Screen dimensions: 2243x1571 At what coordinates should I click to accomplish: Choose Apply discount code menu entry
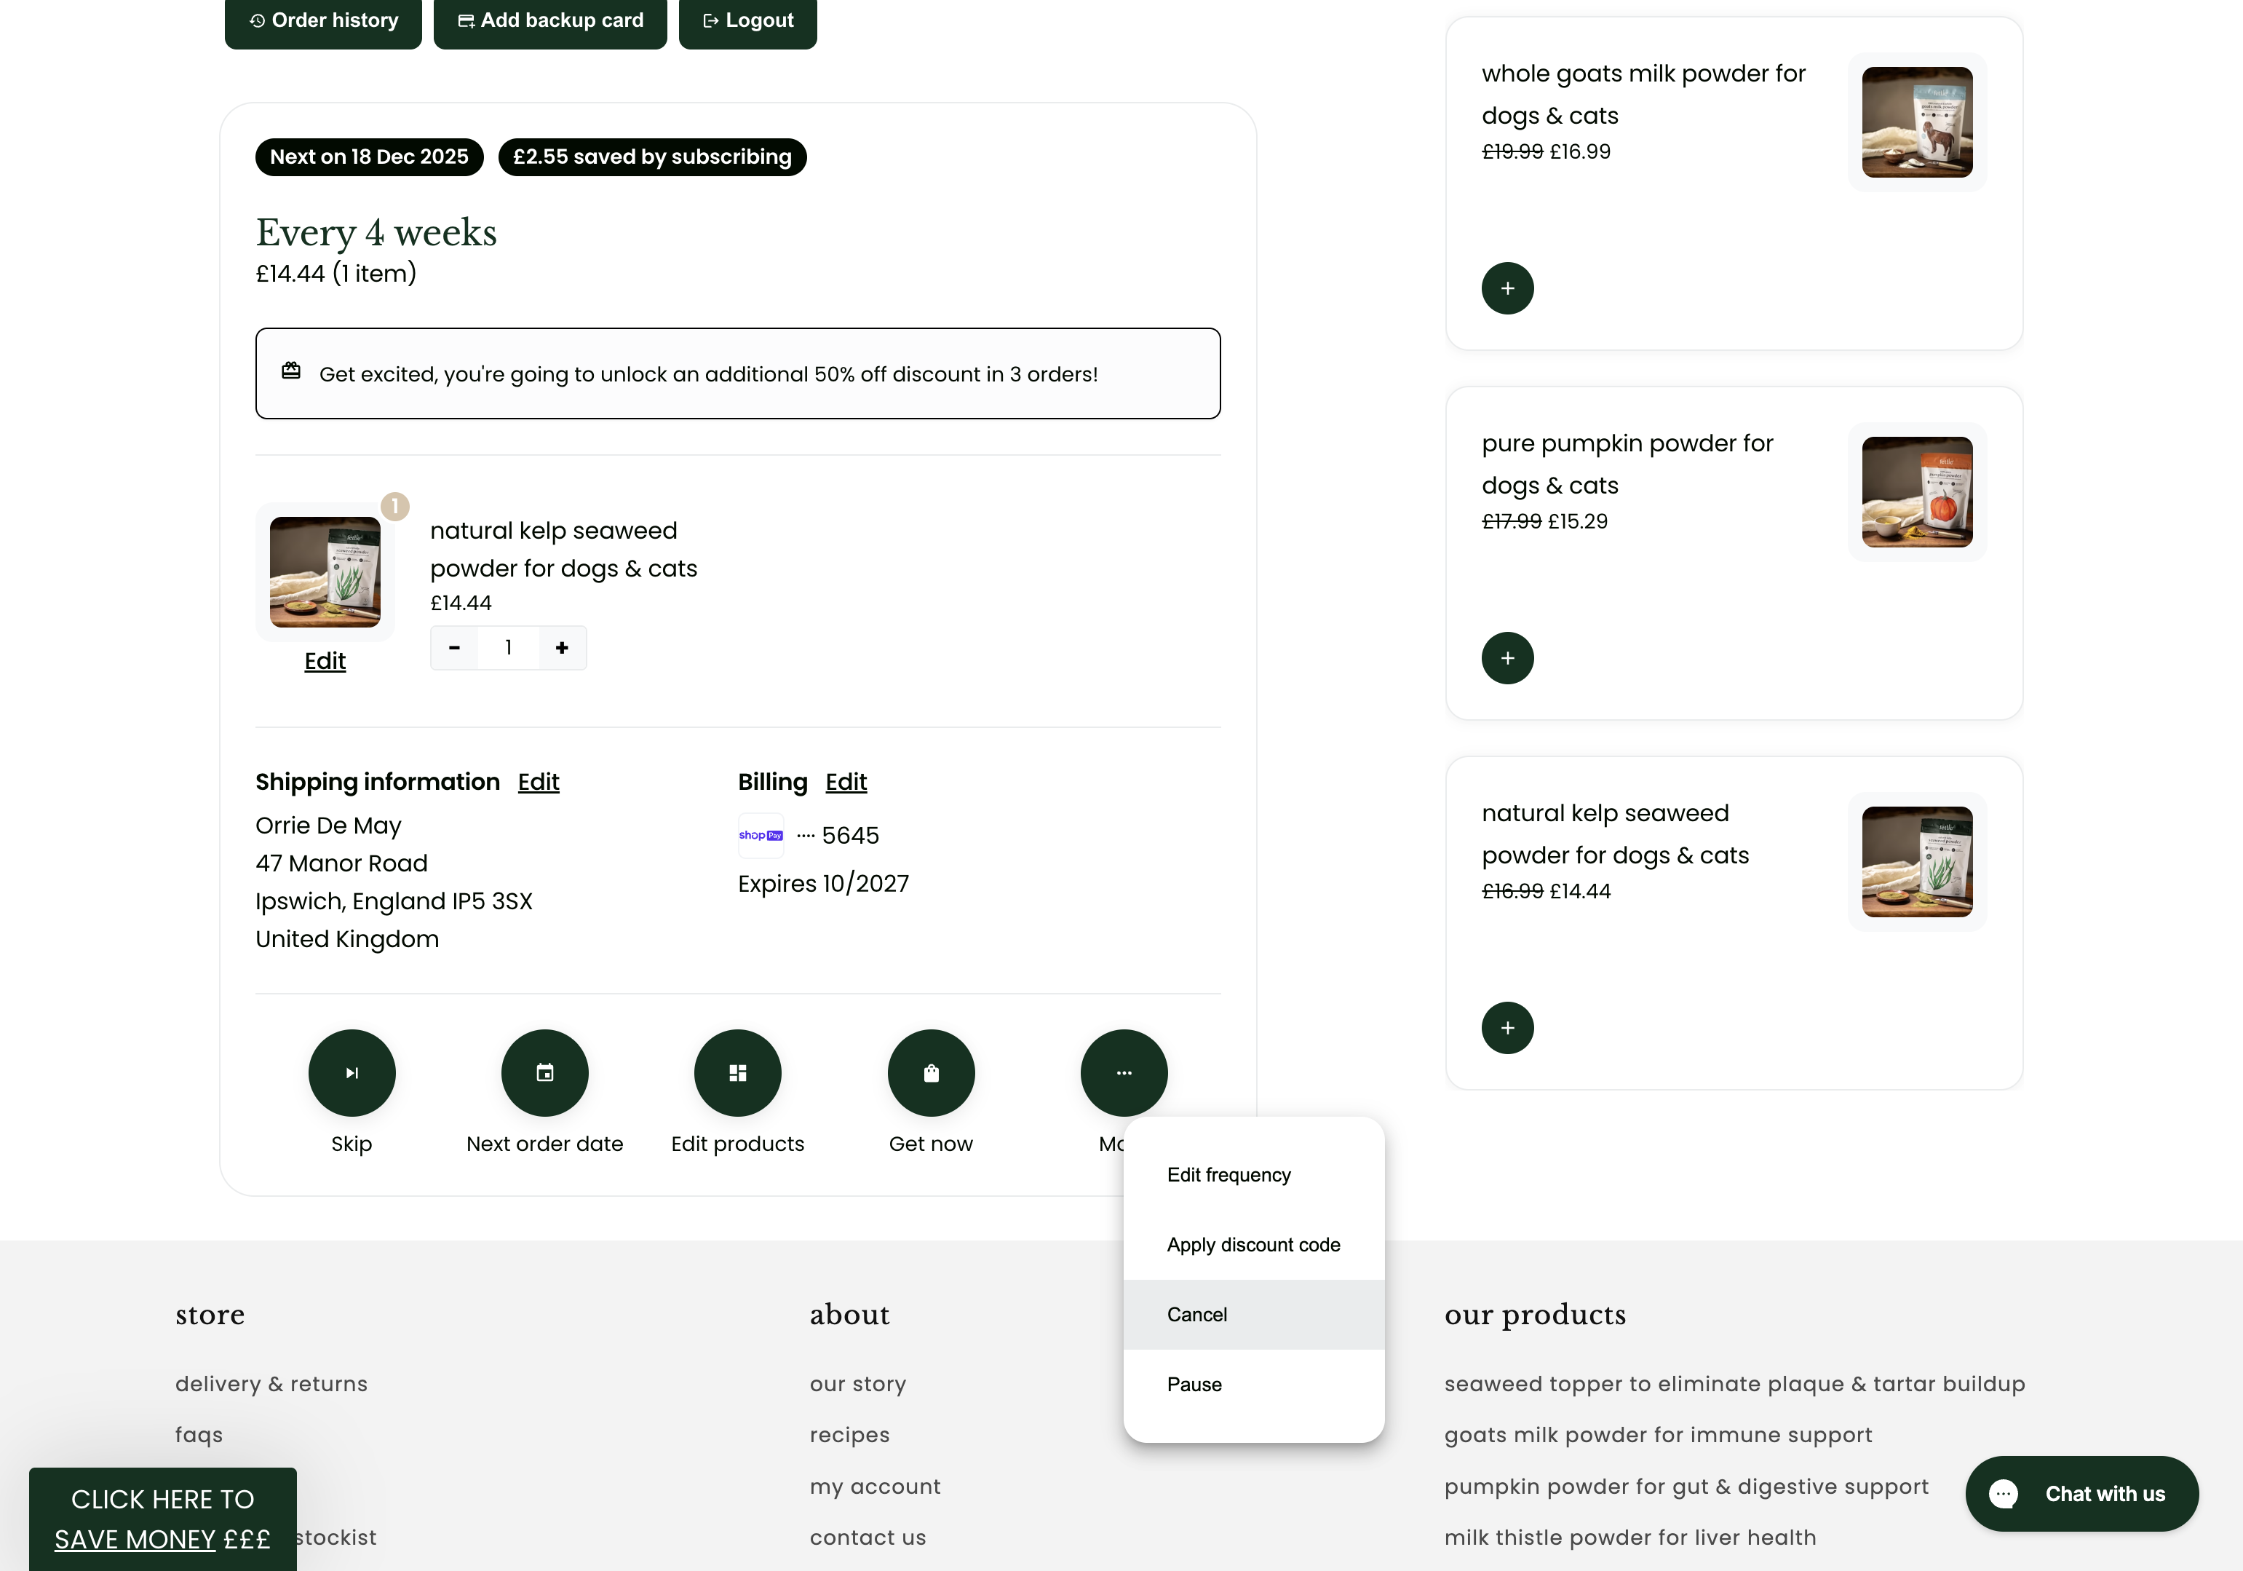[x=1253, y=1245]
